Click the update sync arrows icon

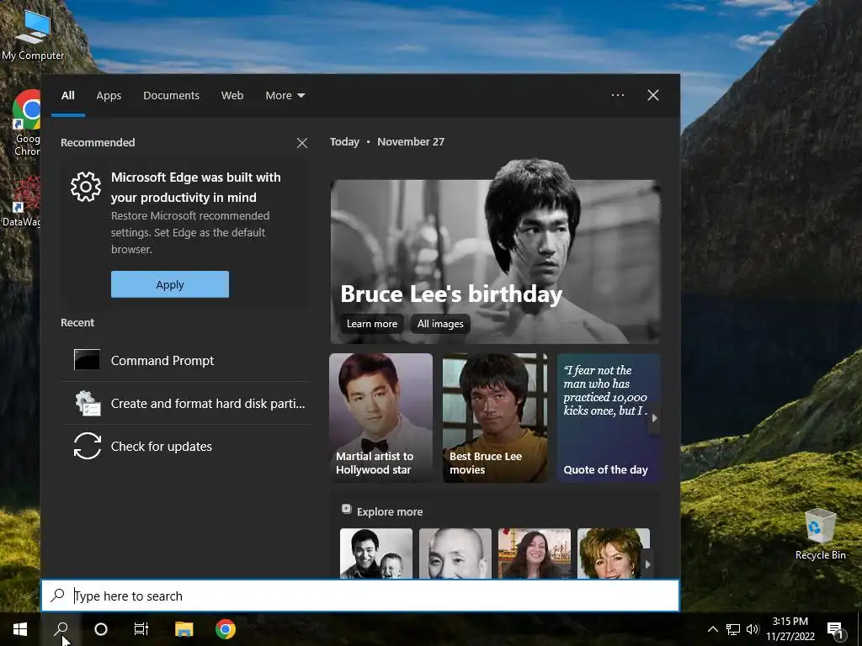click(x=88, y=446)
